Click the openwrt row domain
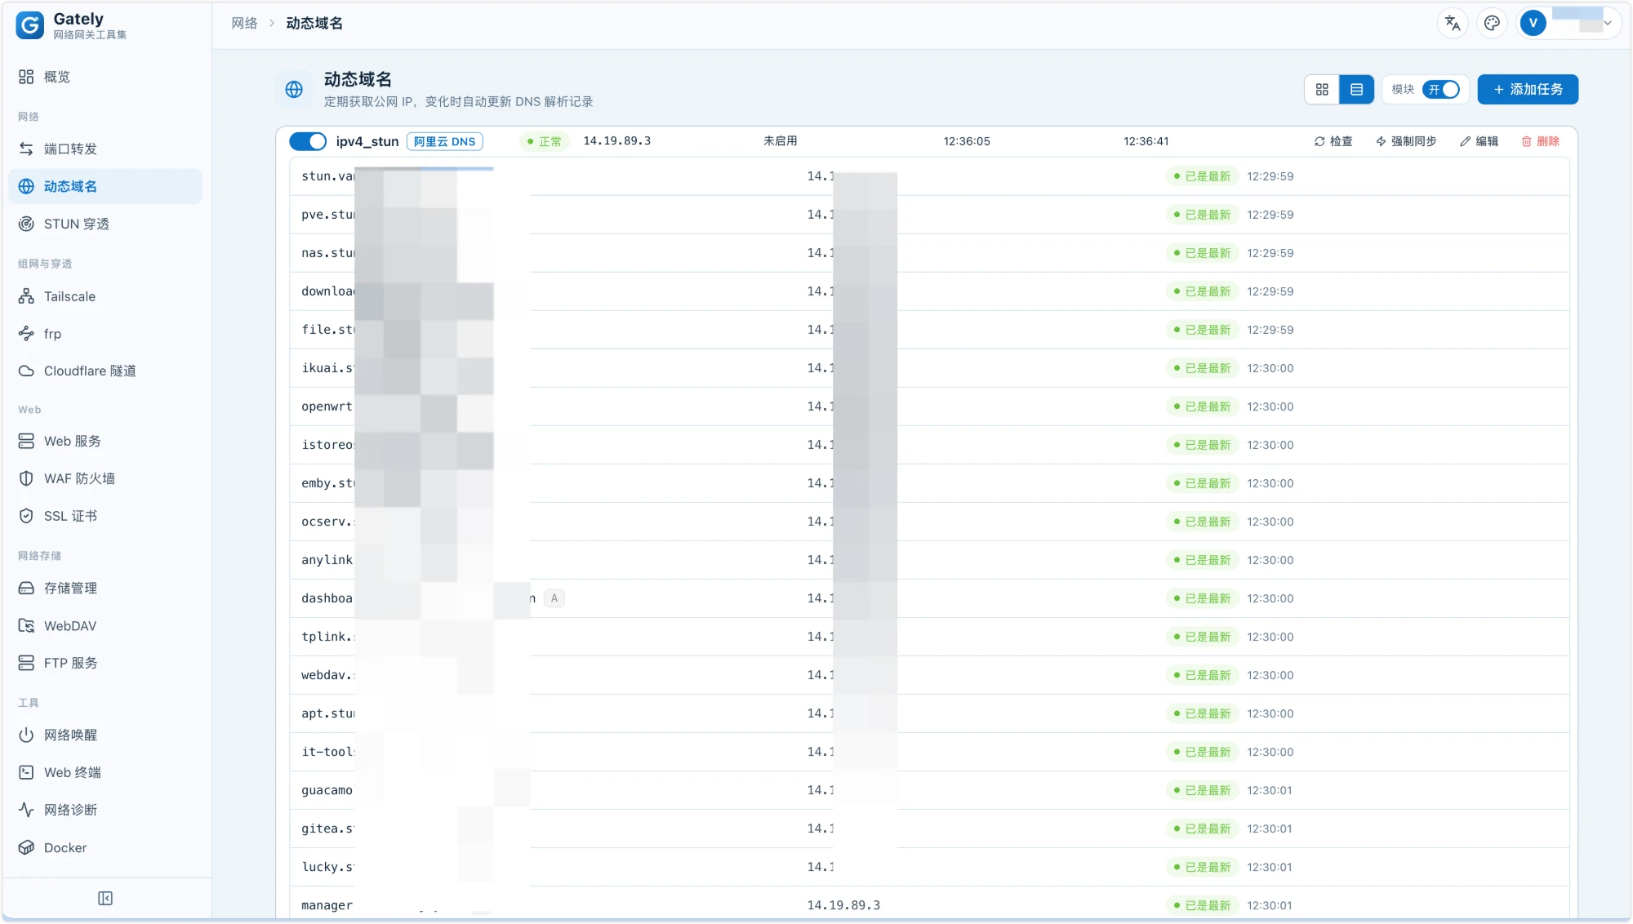The width and height of the screenshot is (1633, 924). click(327, 406)
